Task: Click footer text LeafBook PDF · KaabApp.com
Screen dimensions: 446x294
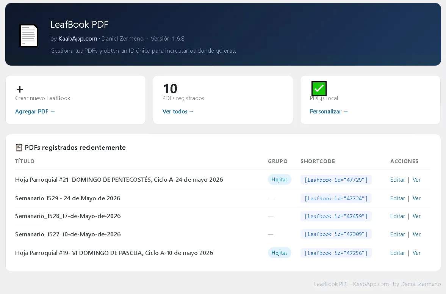Action: pyautogui.click(x=351, y=284)
